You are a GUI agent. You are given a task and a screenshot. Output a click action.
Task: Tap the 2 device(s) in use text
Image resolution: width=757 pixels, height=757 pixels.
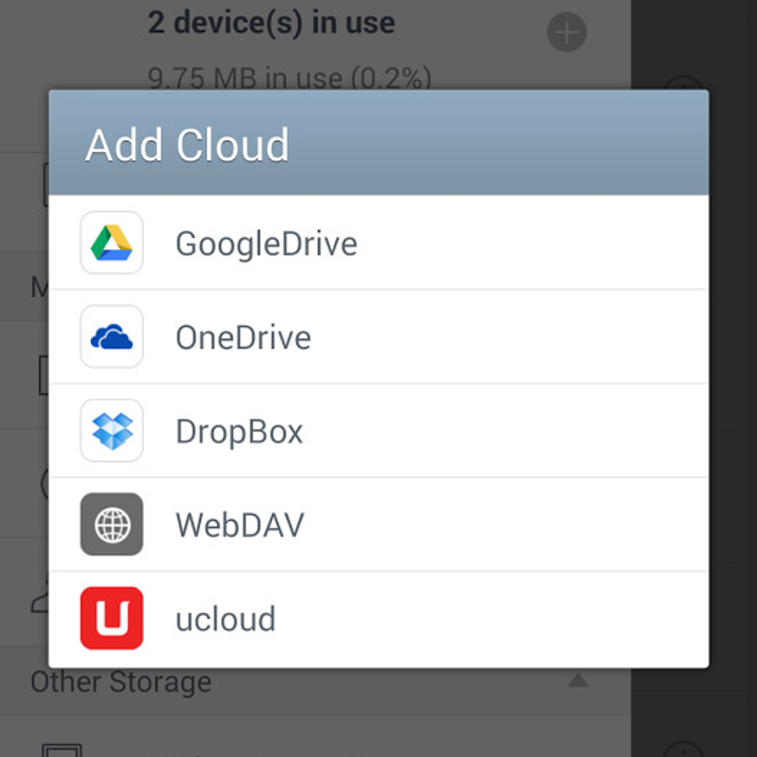coord(271,23)
